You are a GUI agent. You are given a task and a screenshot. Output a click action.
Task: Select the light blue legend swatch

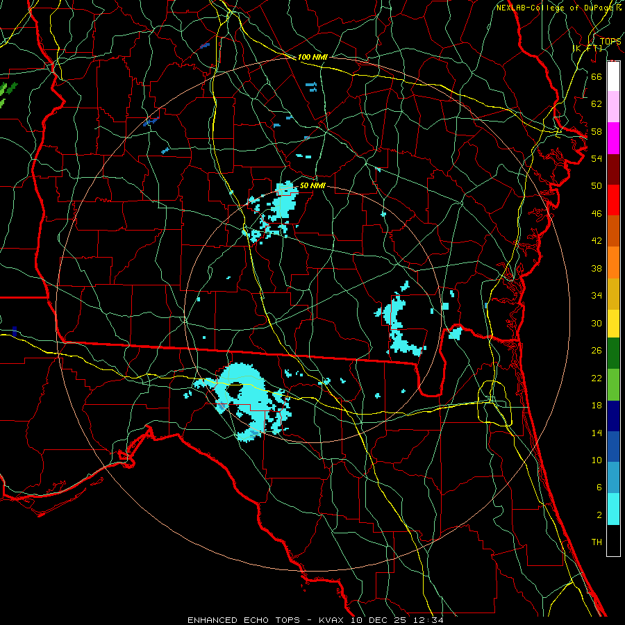613,478
